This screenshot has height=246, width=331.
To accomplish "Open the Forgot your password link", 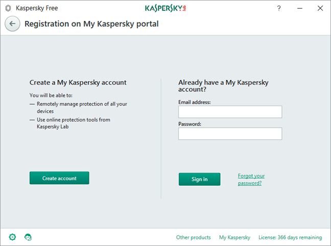I will point(251,179).
